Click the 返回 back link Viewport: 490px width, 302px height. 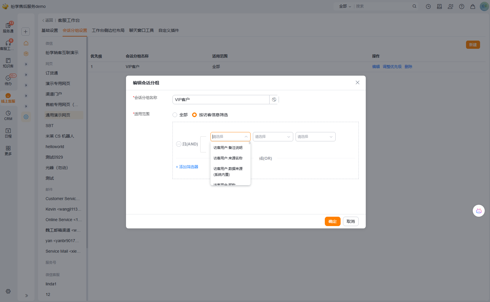[x=48, y=20]
